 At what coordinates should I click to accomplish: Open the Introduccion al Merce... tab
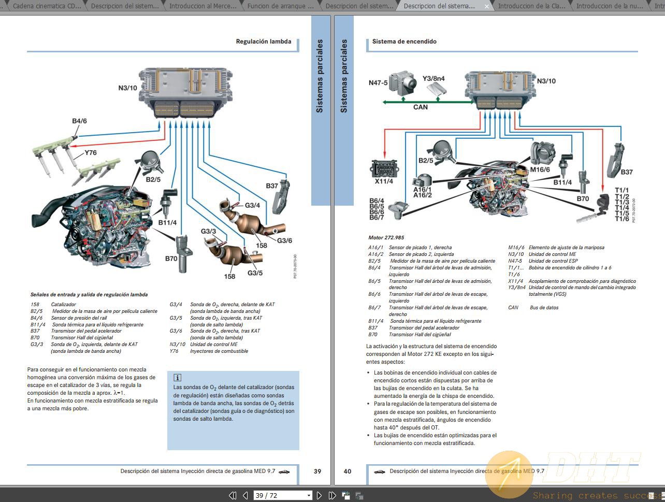tap(203, 6)
